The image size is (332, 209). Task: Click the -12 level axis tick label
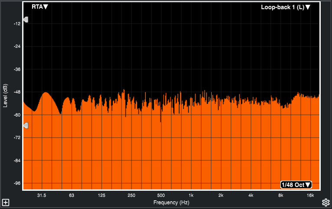pyautogui.click(x=17, y=24)
